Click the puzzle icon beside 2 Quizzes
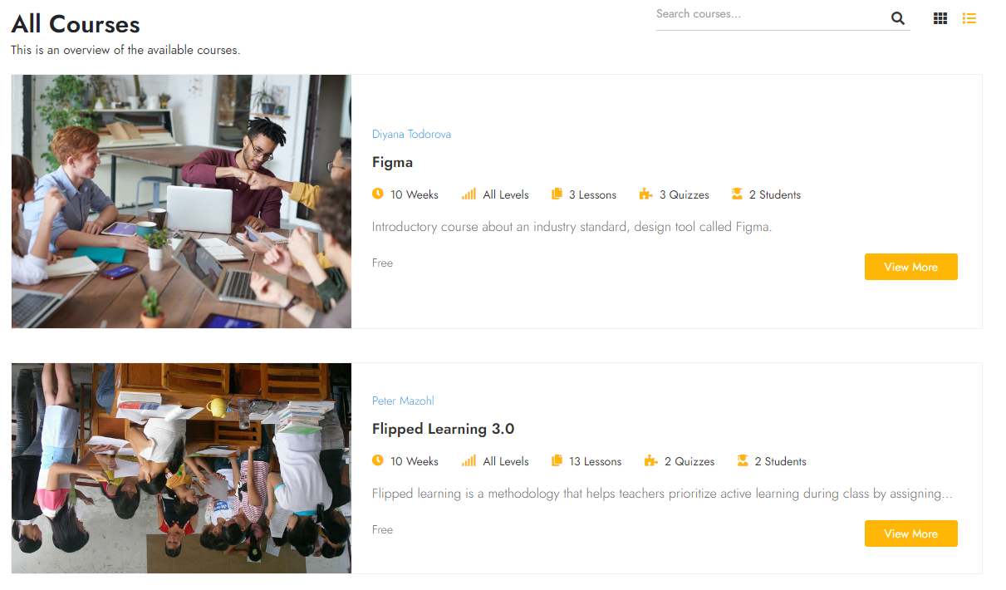 (x=651, y=461)
